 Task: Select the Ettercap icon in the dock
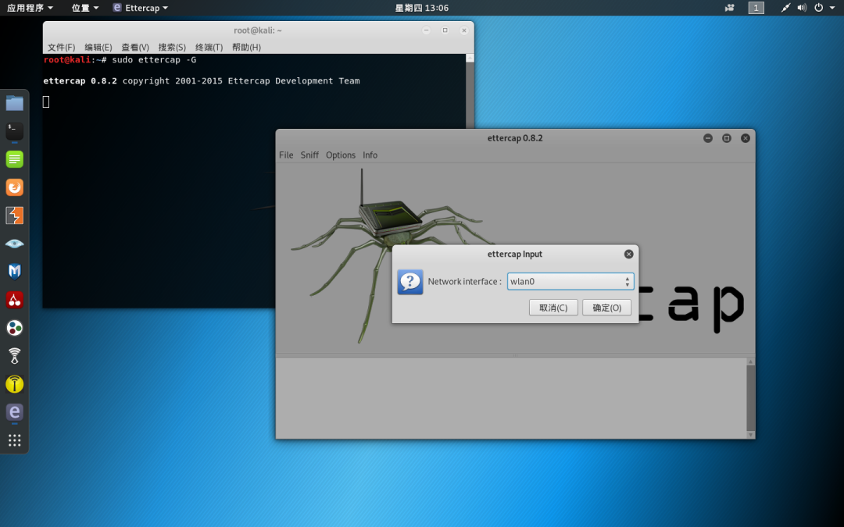click(x=15, y=412)
